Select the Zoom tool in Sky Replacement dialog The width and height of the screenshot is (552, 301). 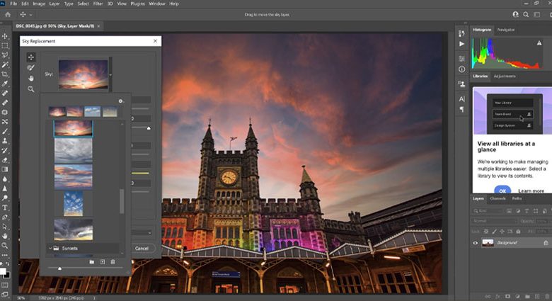pyautogui.click(x=31, y=89)
